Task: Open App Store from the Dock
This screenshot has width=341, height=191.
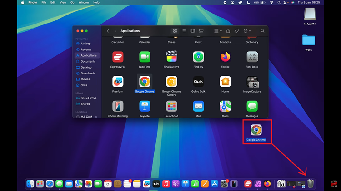Action: click(215, 184)
